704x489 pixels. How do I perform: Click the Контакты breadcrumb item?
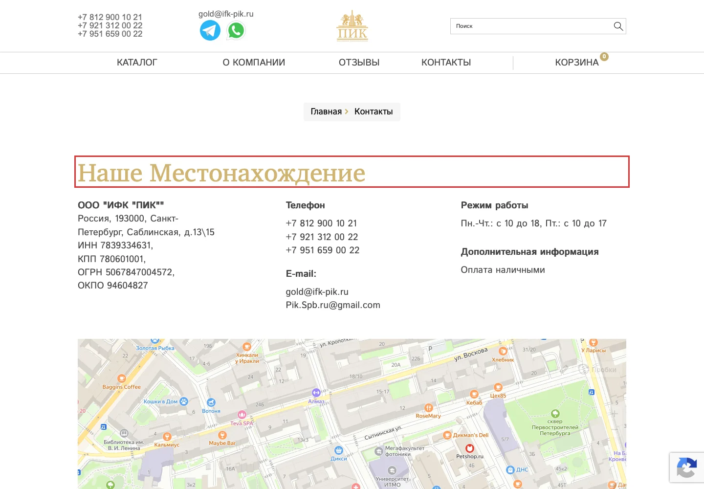[x=374, y=111]
